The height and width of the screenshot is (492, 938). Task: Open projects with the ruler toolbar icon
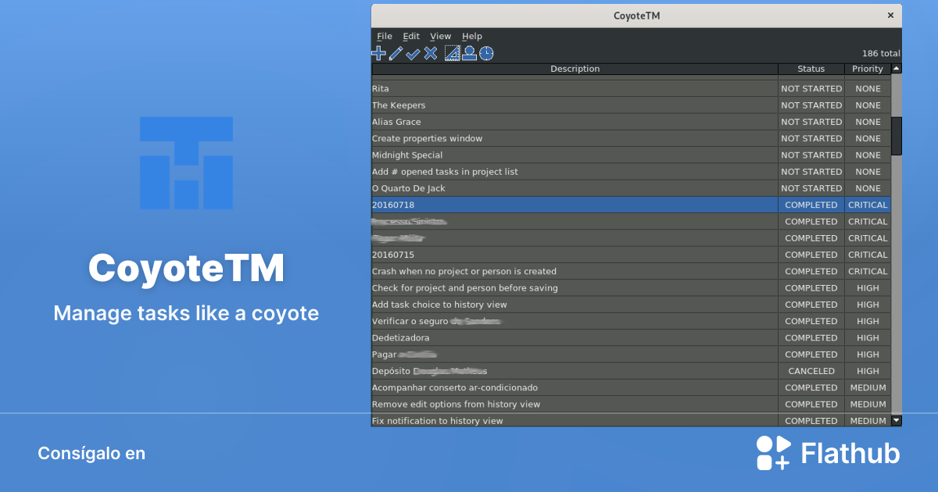tap(451, 53)
